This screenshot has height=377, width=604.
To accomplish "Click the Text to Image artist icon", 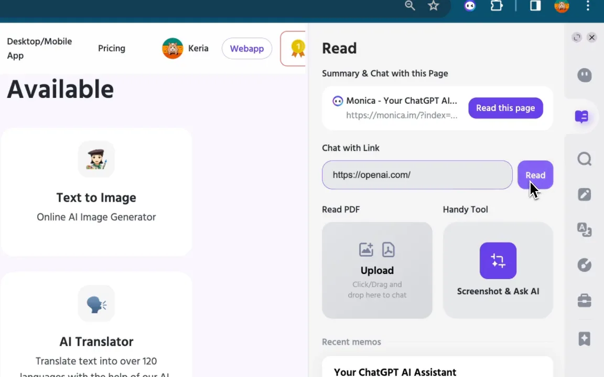I will [x=96, y=159].
